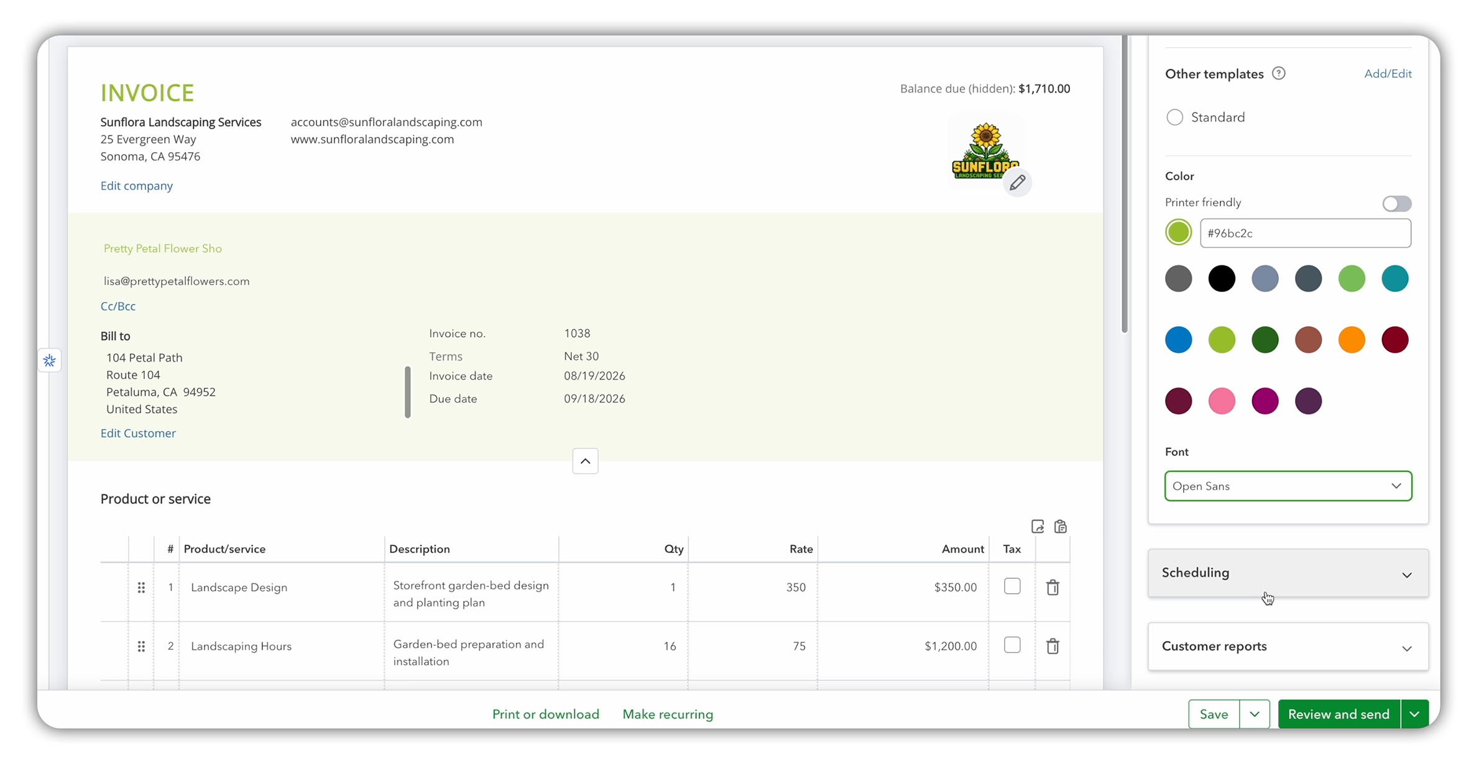Choose the dark green color swatch

tap(1265, 340)
